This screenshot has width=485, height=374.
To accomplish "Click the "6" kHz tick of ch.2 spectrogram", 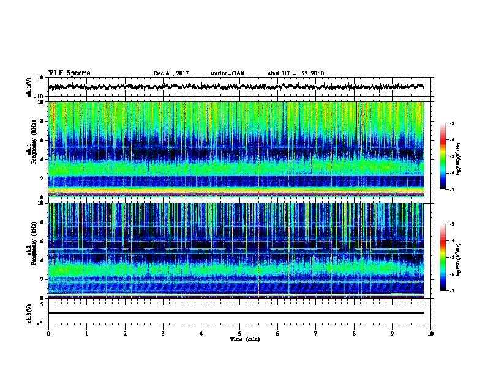I will click(42, 241).
